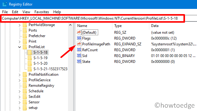Select the Print folder icon

point(25,41)
